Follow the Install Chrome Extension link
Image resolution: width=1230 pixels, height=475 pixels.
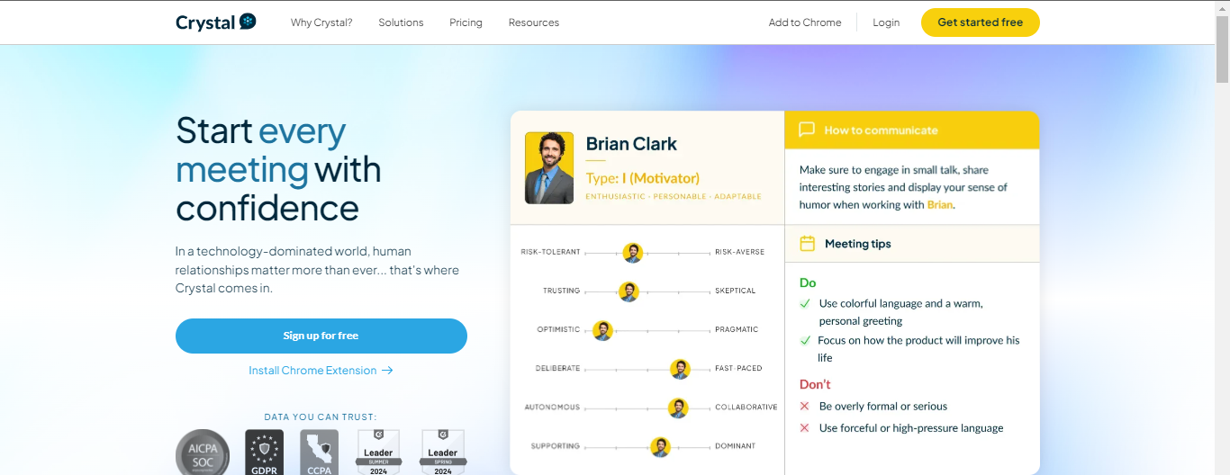tap(321, 371)
